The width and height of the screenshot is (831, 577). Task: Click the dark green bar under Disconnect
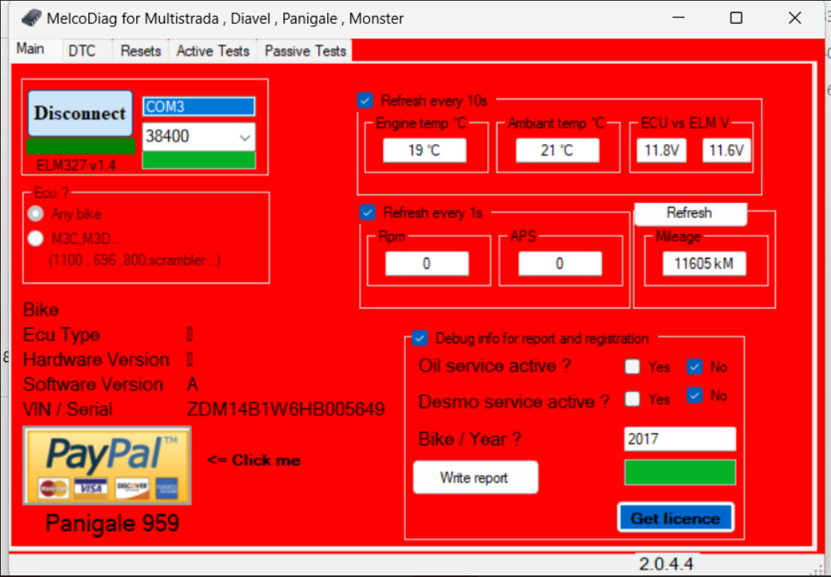point(80,146)
